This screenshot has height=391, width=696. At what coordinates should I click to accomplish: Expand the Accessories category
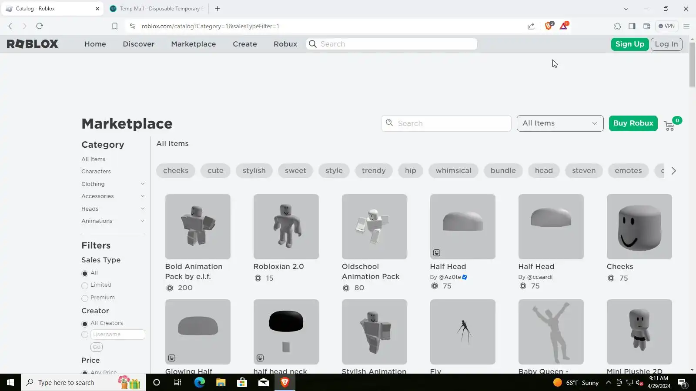click(142, 196)
